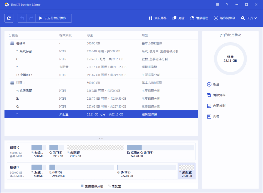Click the 新建 plus circle icon
Viewport: 263px width, 193px height.
(209, 84)
